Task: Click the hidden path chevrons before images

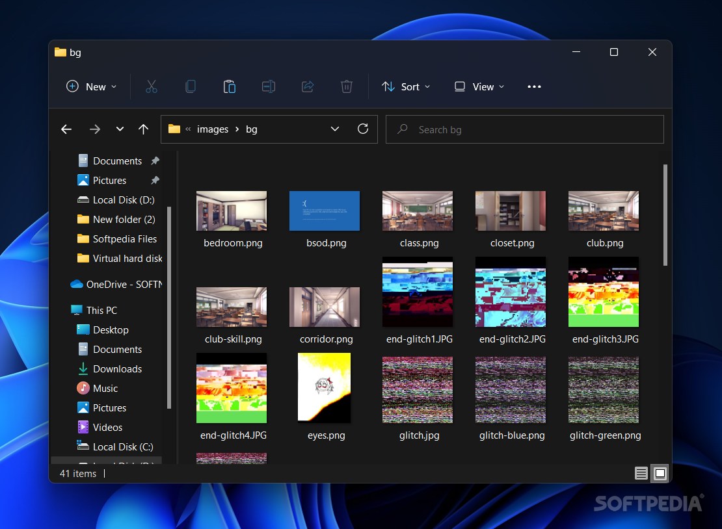Action: 188,129
